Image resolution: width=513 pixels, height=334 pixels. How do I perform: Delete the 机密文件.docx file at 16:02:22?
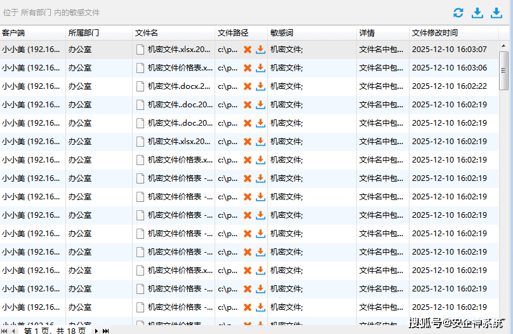248,86
